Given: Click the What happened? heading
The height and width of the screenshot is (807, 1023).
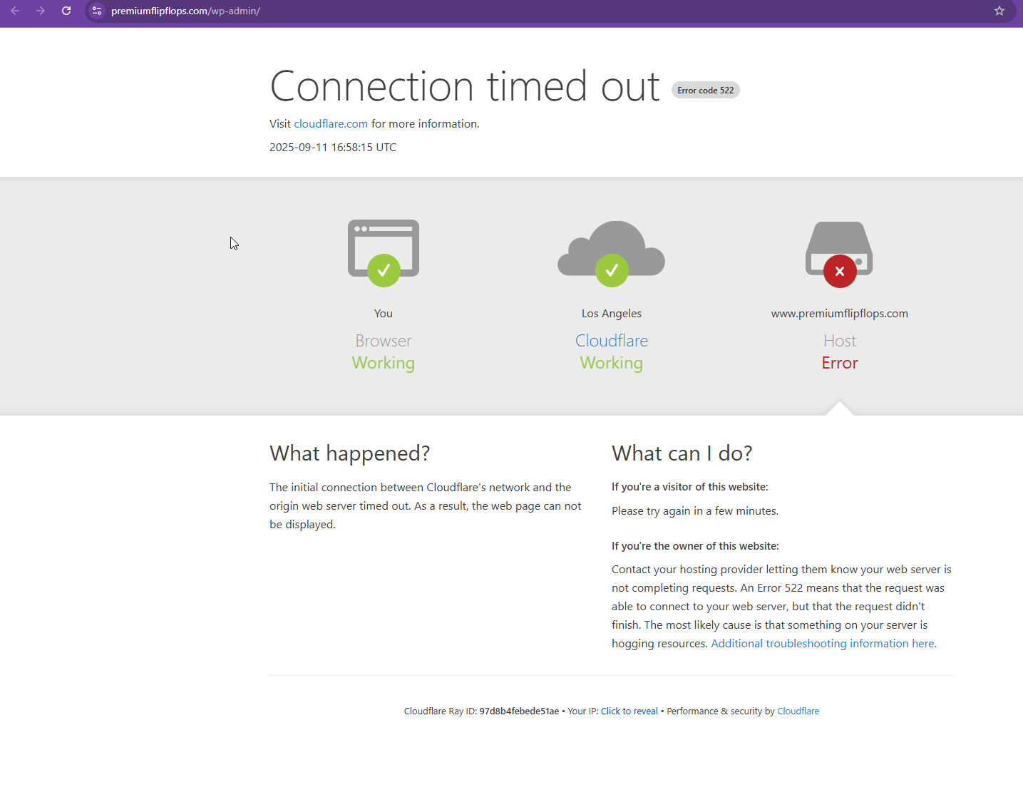Looking at the screenshot, I should 349,453.
